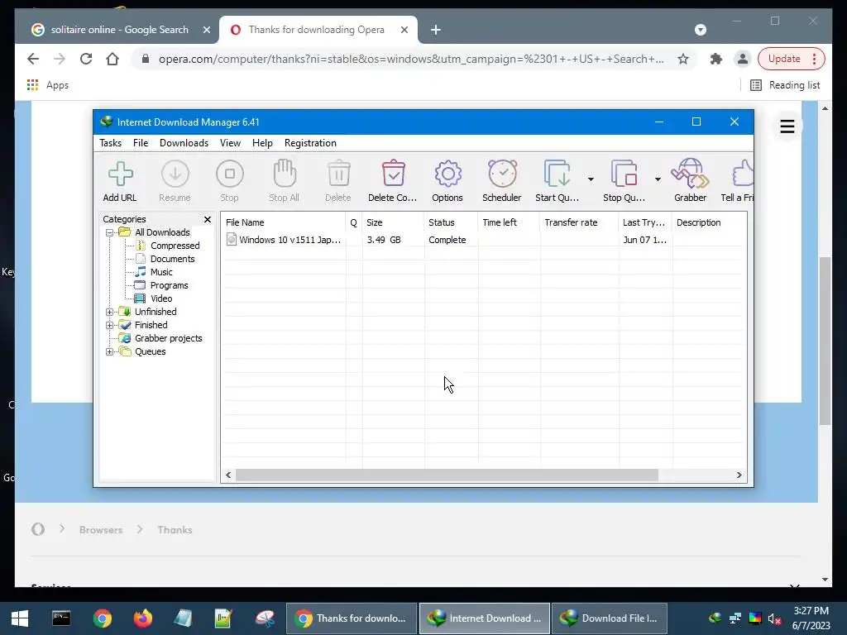Open the File menu in IDM
Viewport: 847px width, 635px height.
(x=141, y=143)
